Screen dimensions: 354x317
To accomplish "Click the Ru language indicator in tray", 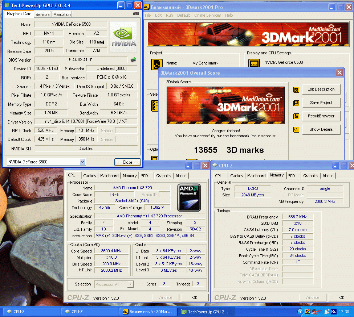I will (x=333, y=312).
